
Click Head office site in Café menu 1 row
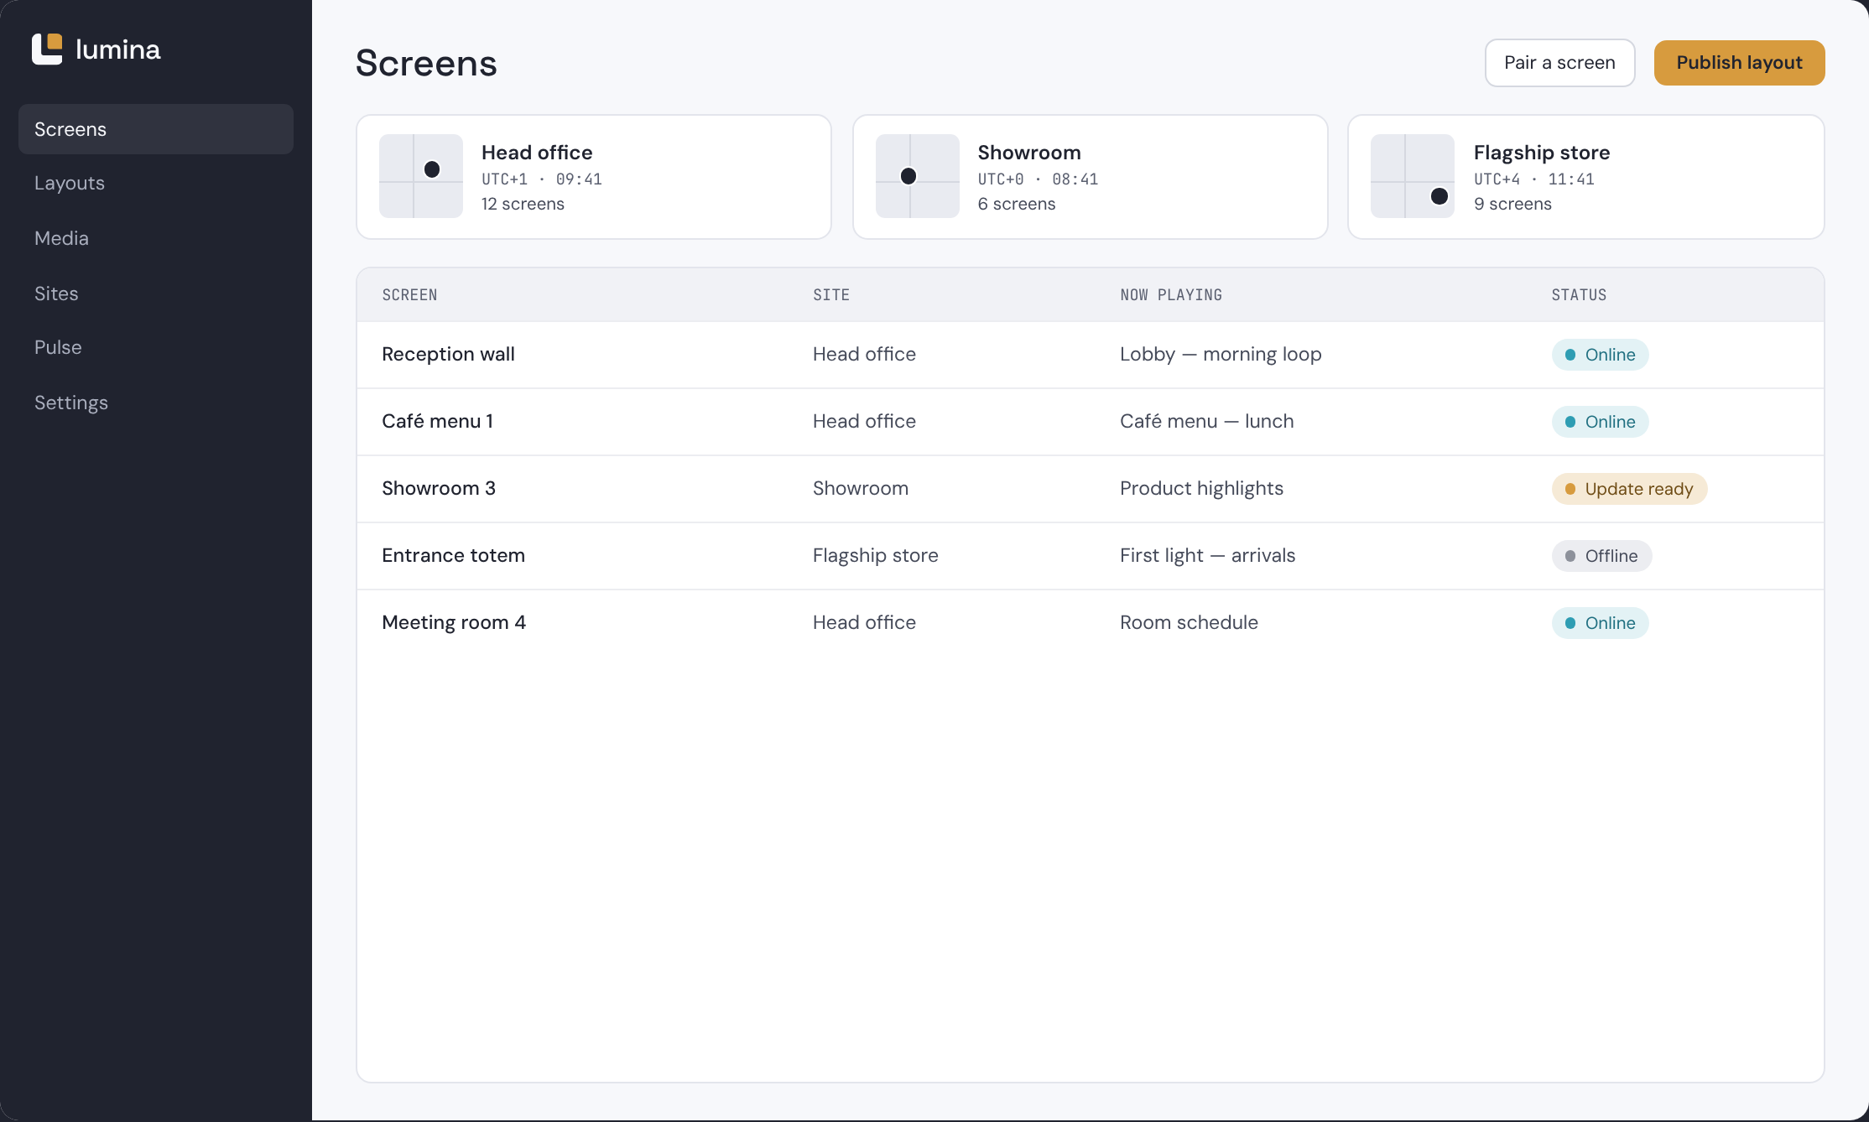[864, 421]
